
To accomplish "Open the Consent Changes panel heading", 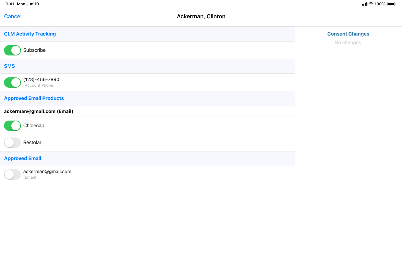I will click(x=348, y=34).
